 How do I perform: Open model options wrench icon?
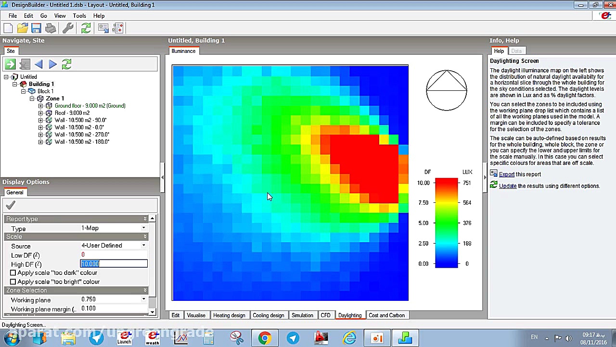coord(68,28)
